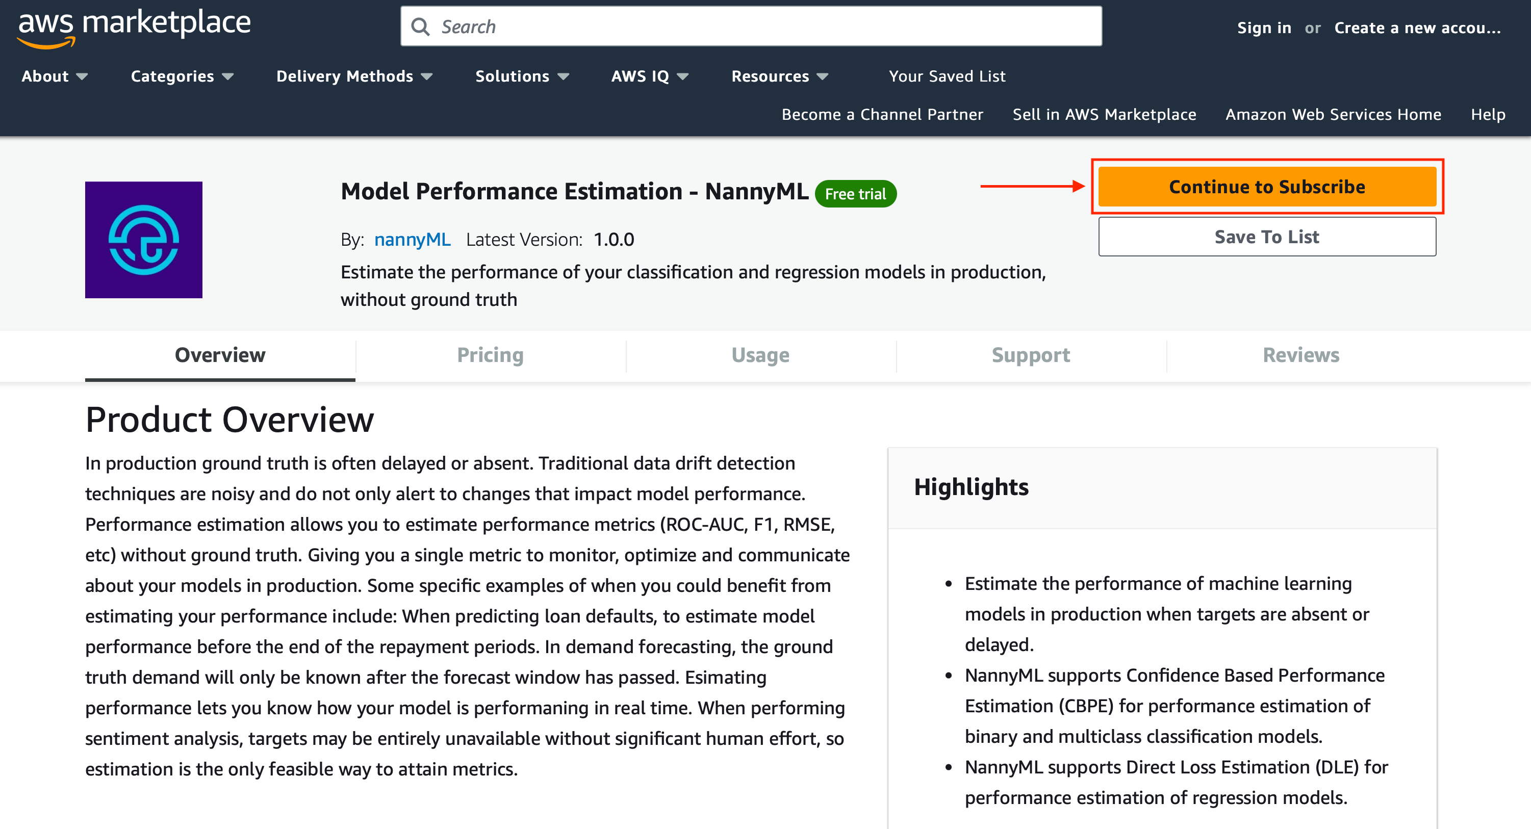This screenshot has height=829, width=1531.
Task: Click the Sign in link
Action: pyautogui.click(x=1264, y=28)
